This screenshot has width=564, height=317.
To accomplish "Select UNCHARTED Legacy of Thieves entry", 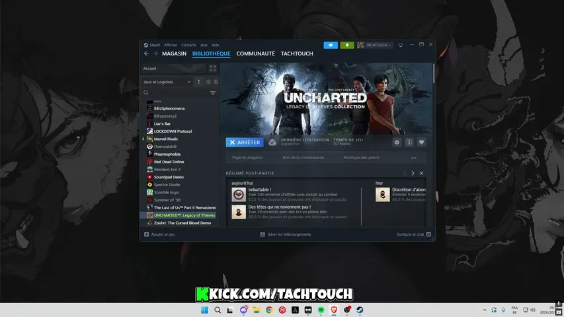I will pyautogui.click(x=179, y=215).
